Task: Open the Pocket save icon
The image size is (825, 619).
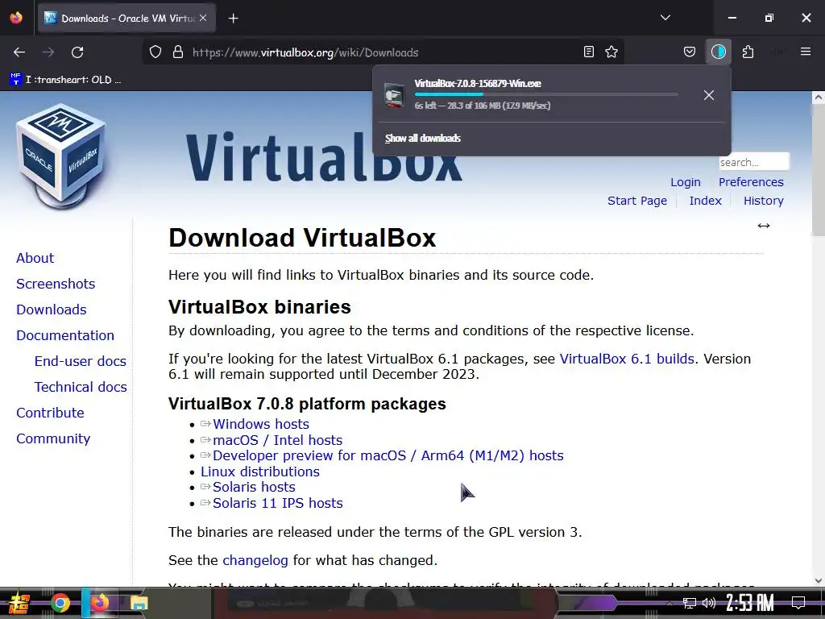Action: point(690,52)
